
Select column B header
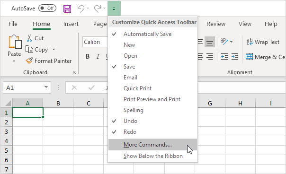tap(58, 103)
